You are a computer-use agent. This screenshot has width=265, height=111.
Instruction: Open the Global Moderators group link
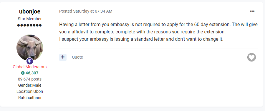click(x=30, y=67)
